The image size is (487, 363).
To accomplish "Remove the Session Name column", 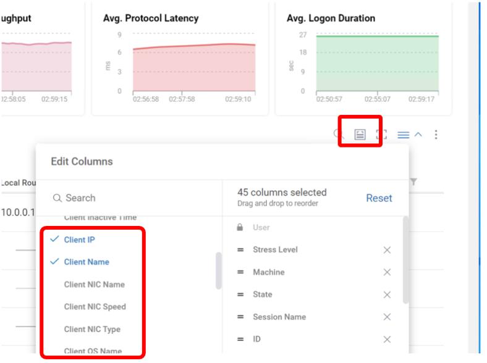I will pyautogui.click(x=387, y=317).
